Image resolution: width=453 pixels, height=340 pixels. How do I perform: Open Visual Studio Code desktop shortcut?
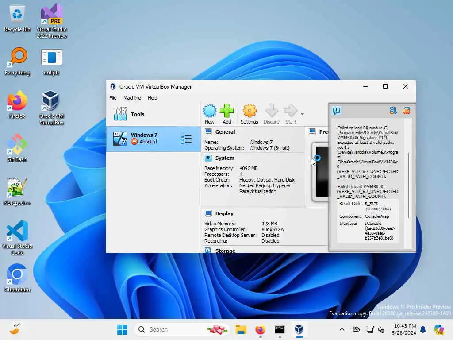click(17, 238)
